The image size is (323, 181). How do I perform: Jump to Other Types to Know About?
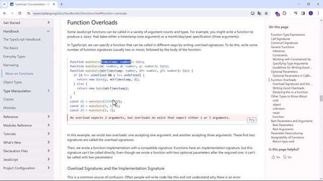pyautogui.click(x=289, y=96)
